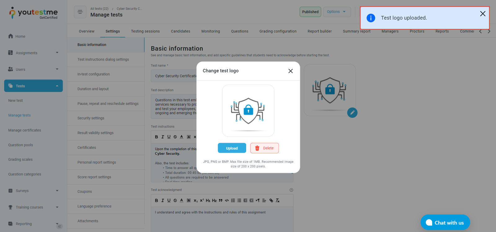The height and width of the screenshot is (232, 496).
Task: Open the Options dropdown
Action: point(337,12)
